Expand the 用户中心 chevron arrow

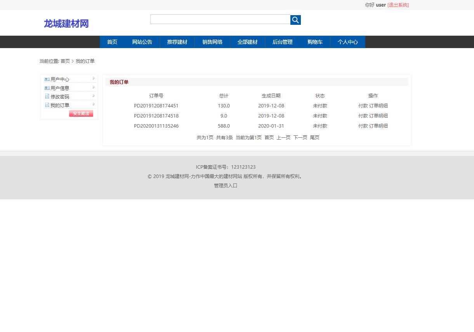click(94, 78)
